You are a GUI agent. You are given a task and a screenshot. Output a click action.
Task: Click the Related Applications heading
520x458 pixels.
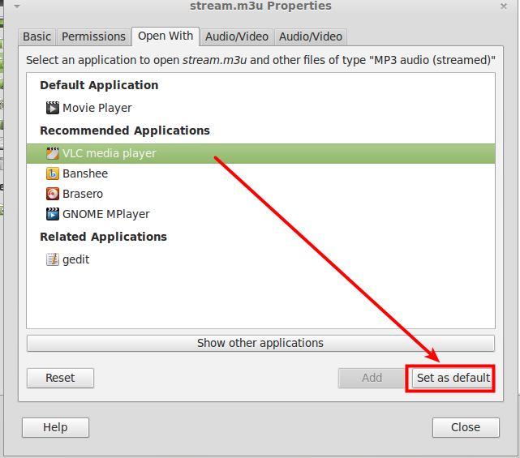pos(104,237)
